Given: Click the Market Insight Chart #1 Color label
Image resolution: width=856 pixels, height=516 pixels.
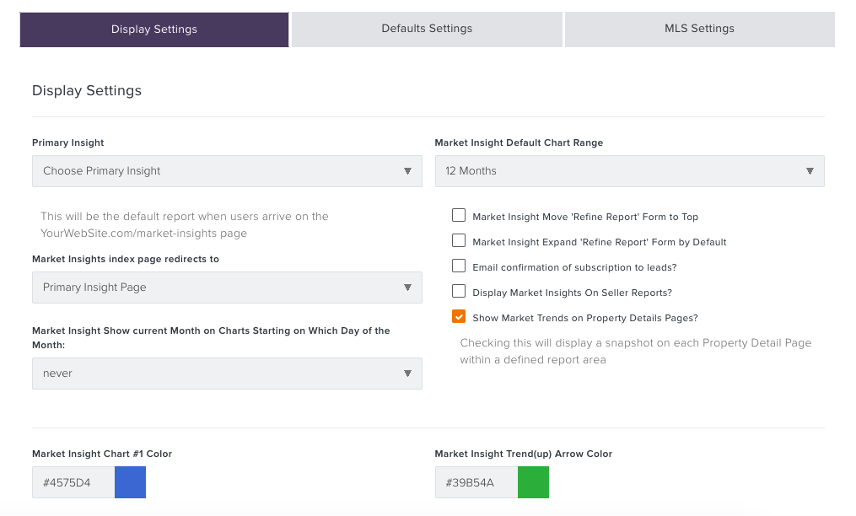Looking at the screenshot, I should click(x=102, y=454).
